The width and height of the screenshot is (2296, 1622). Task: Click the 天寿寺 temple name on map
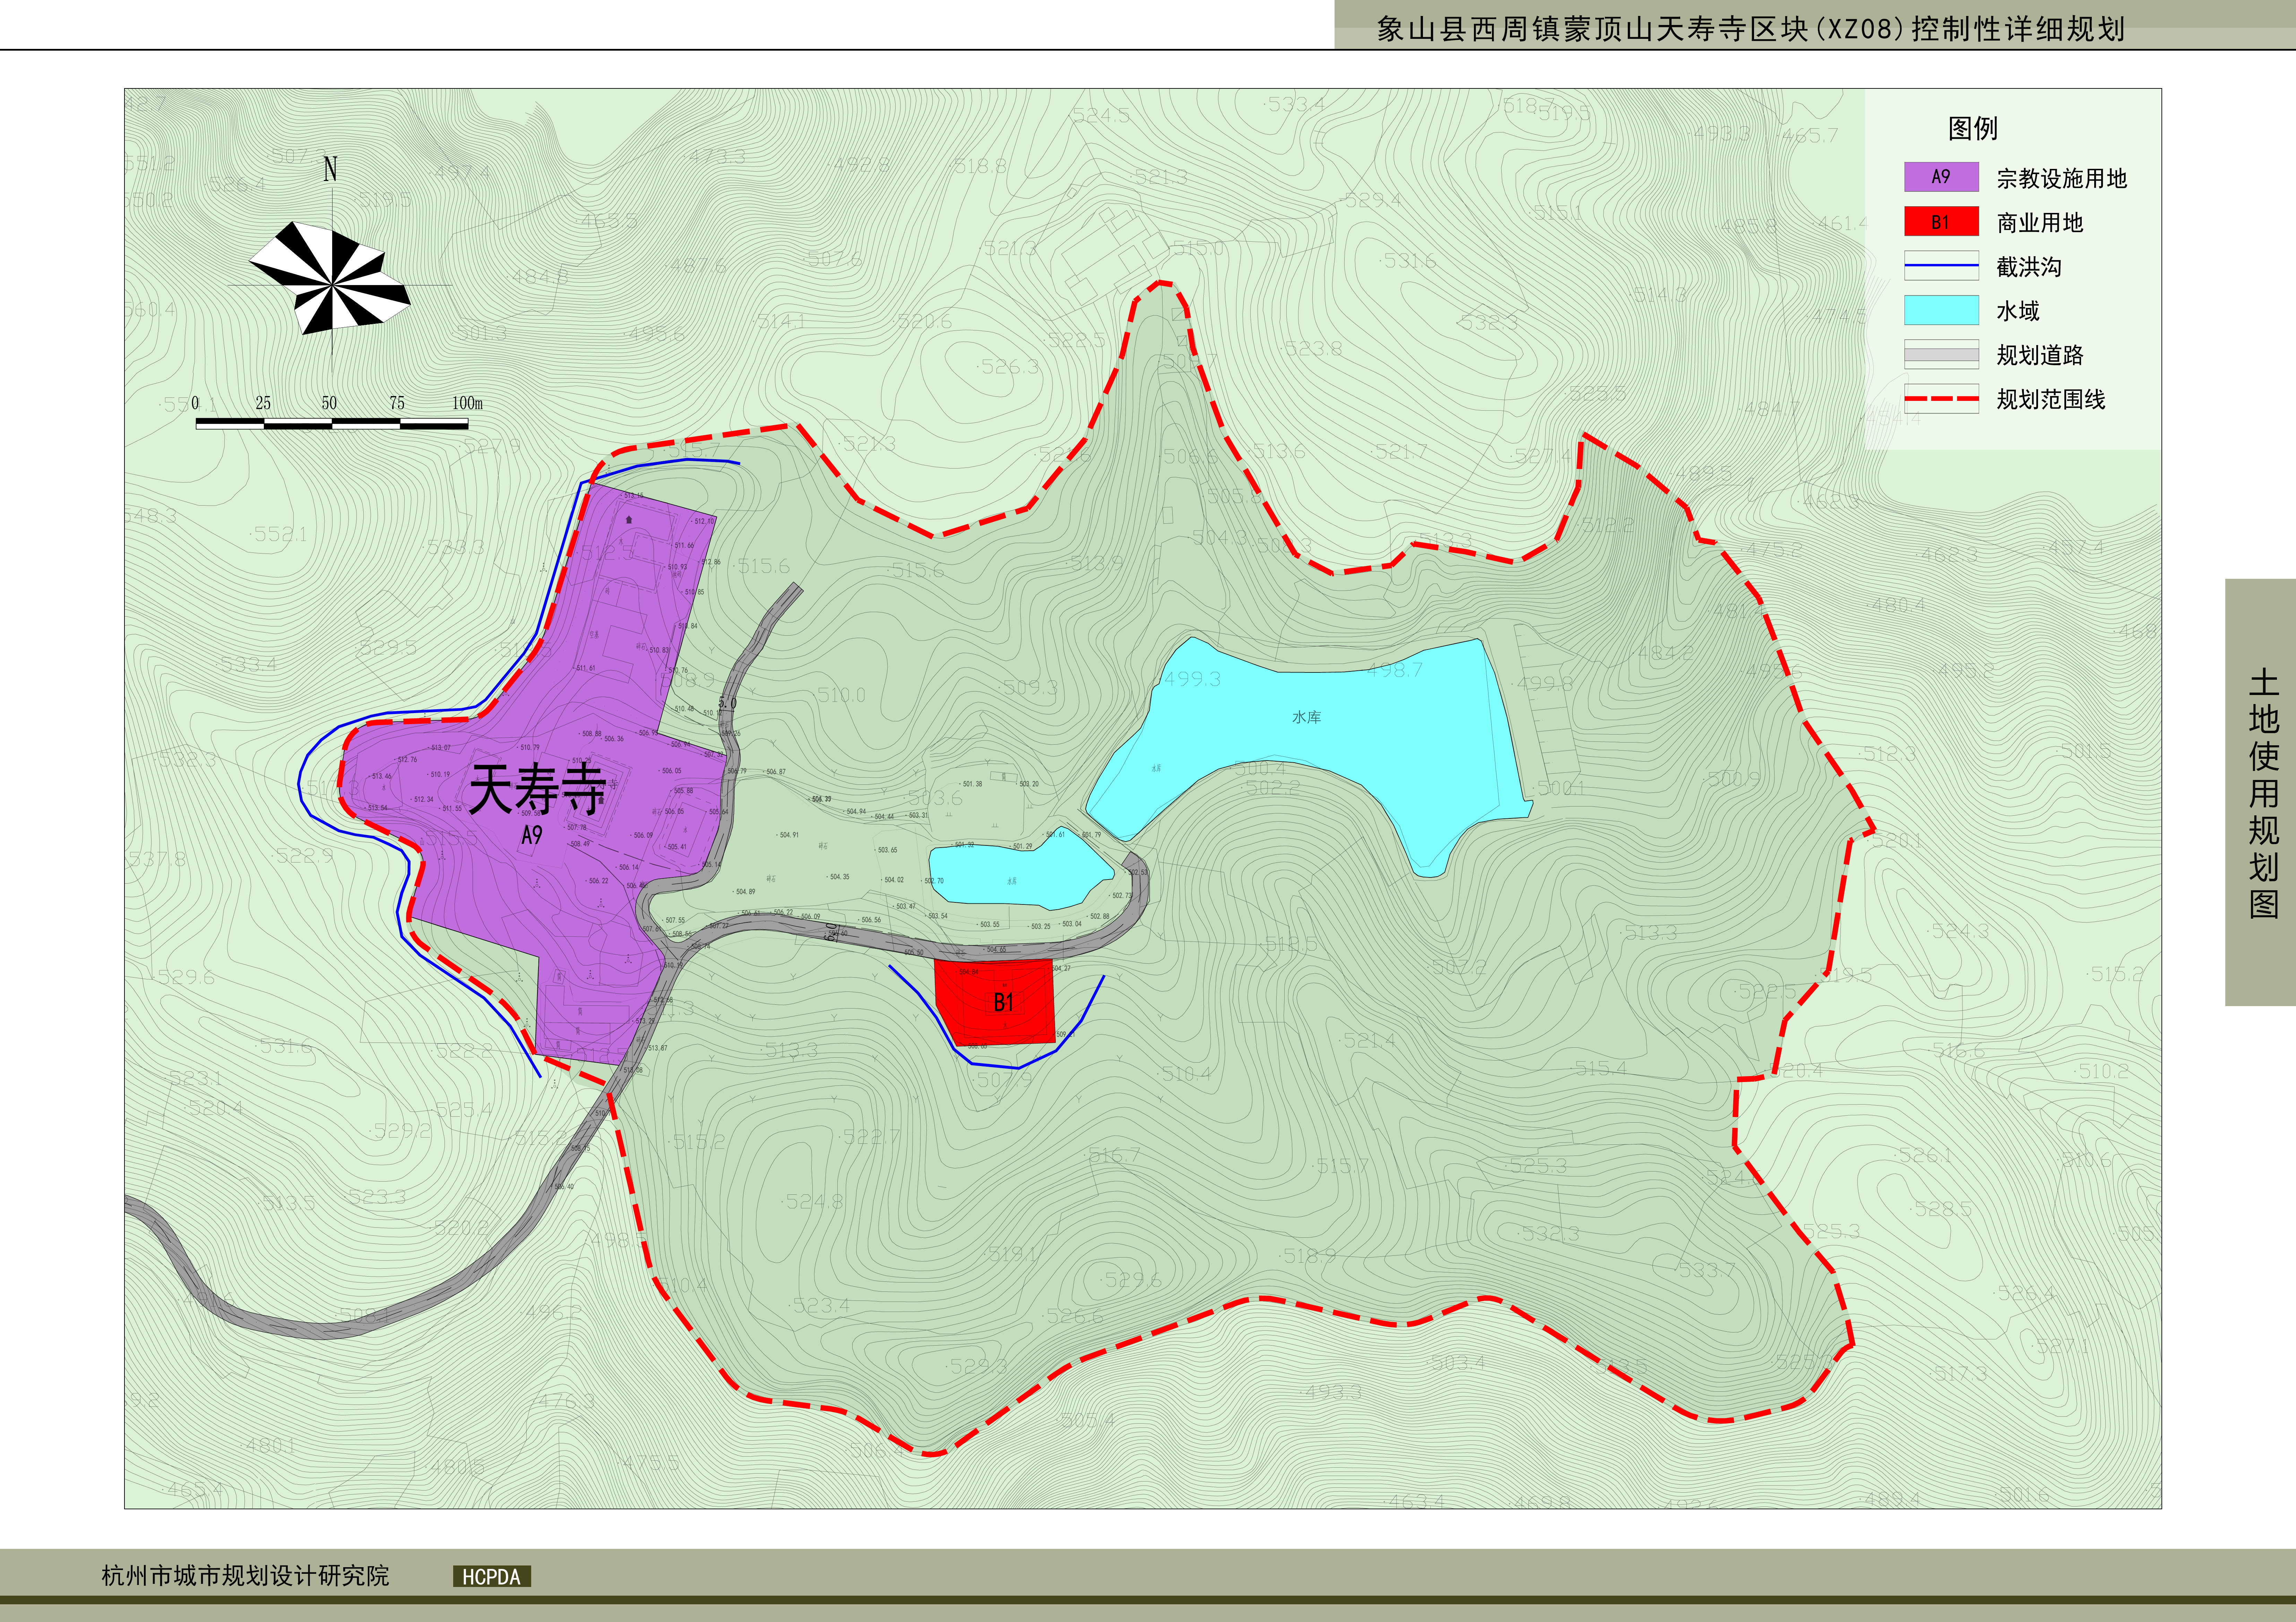[x=537, y=790]
